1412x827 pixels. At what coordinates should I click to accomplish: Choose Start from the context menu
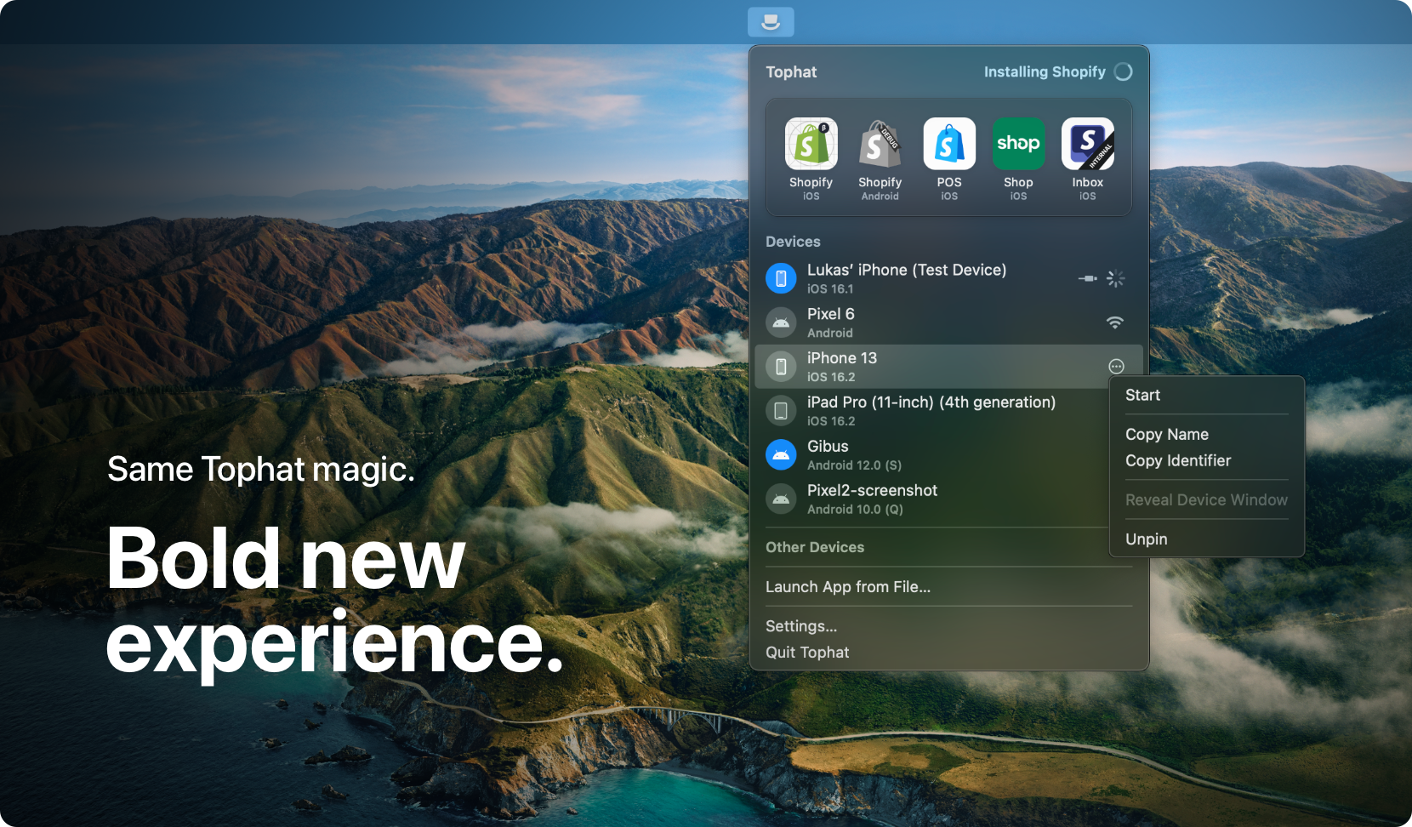1142,395
